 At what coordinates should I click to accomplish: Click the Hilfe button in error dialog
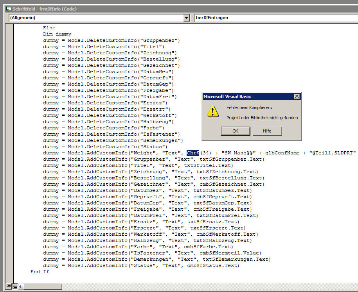click(267, 131)
